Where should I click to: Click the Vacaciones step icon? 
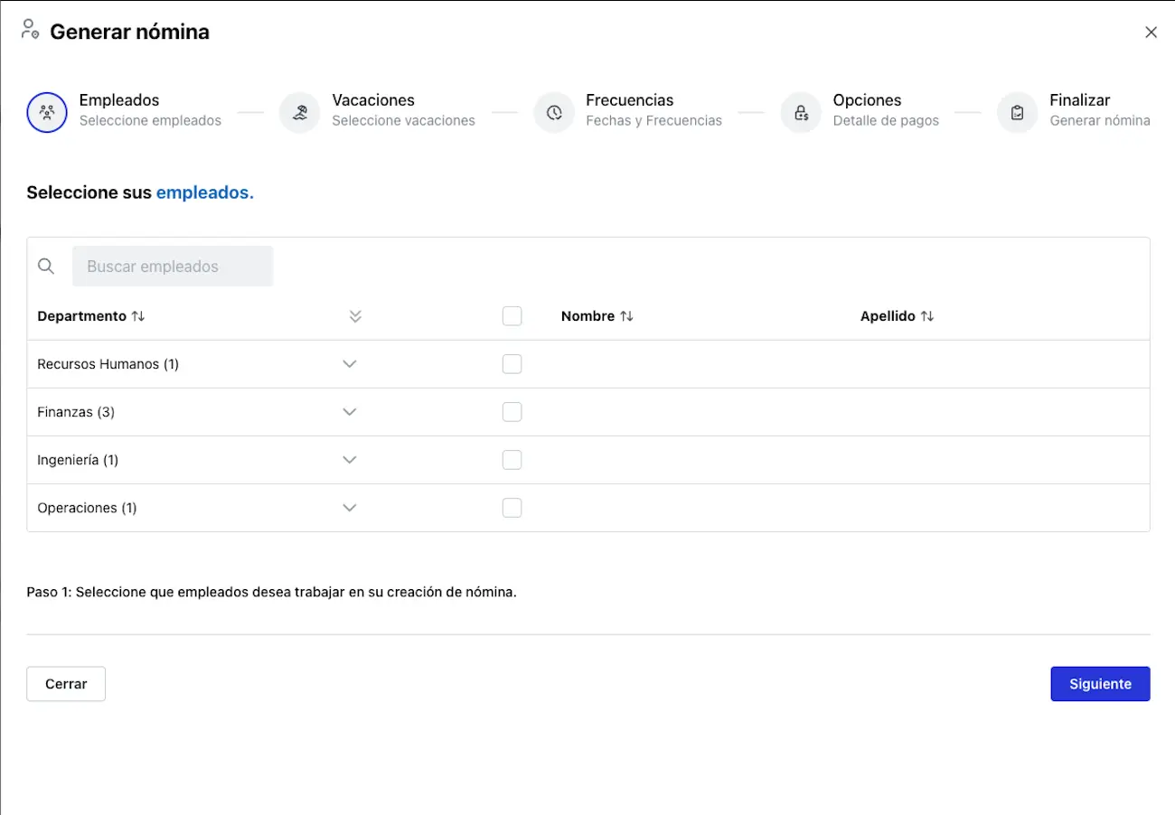coord(300,113)
